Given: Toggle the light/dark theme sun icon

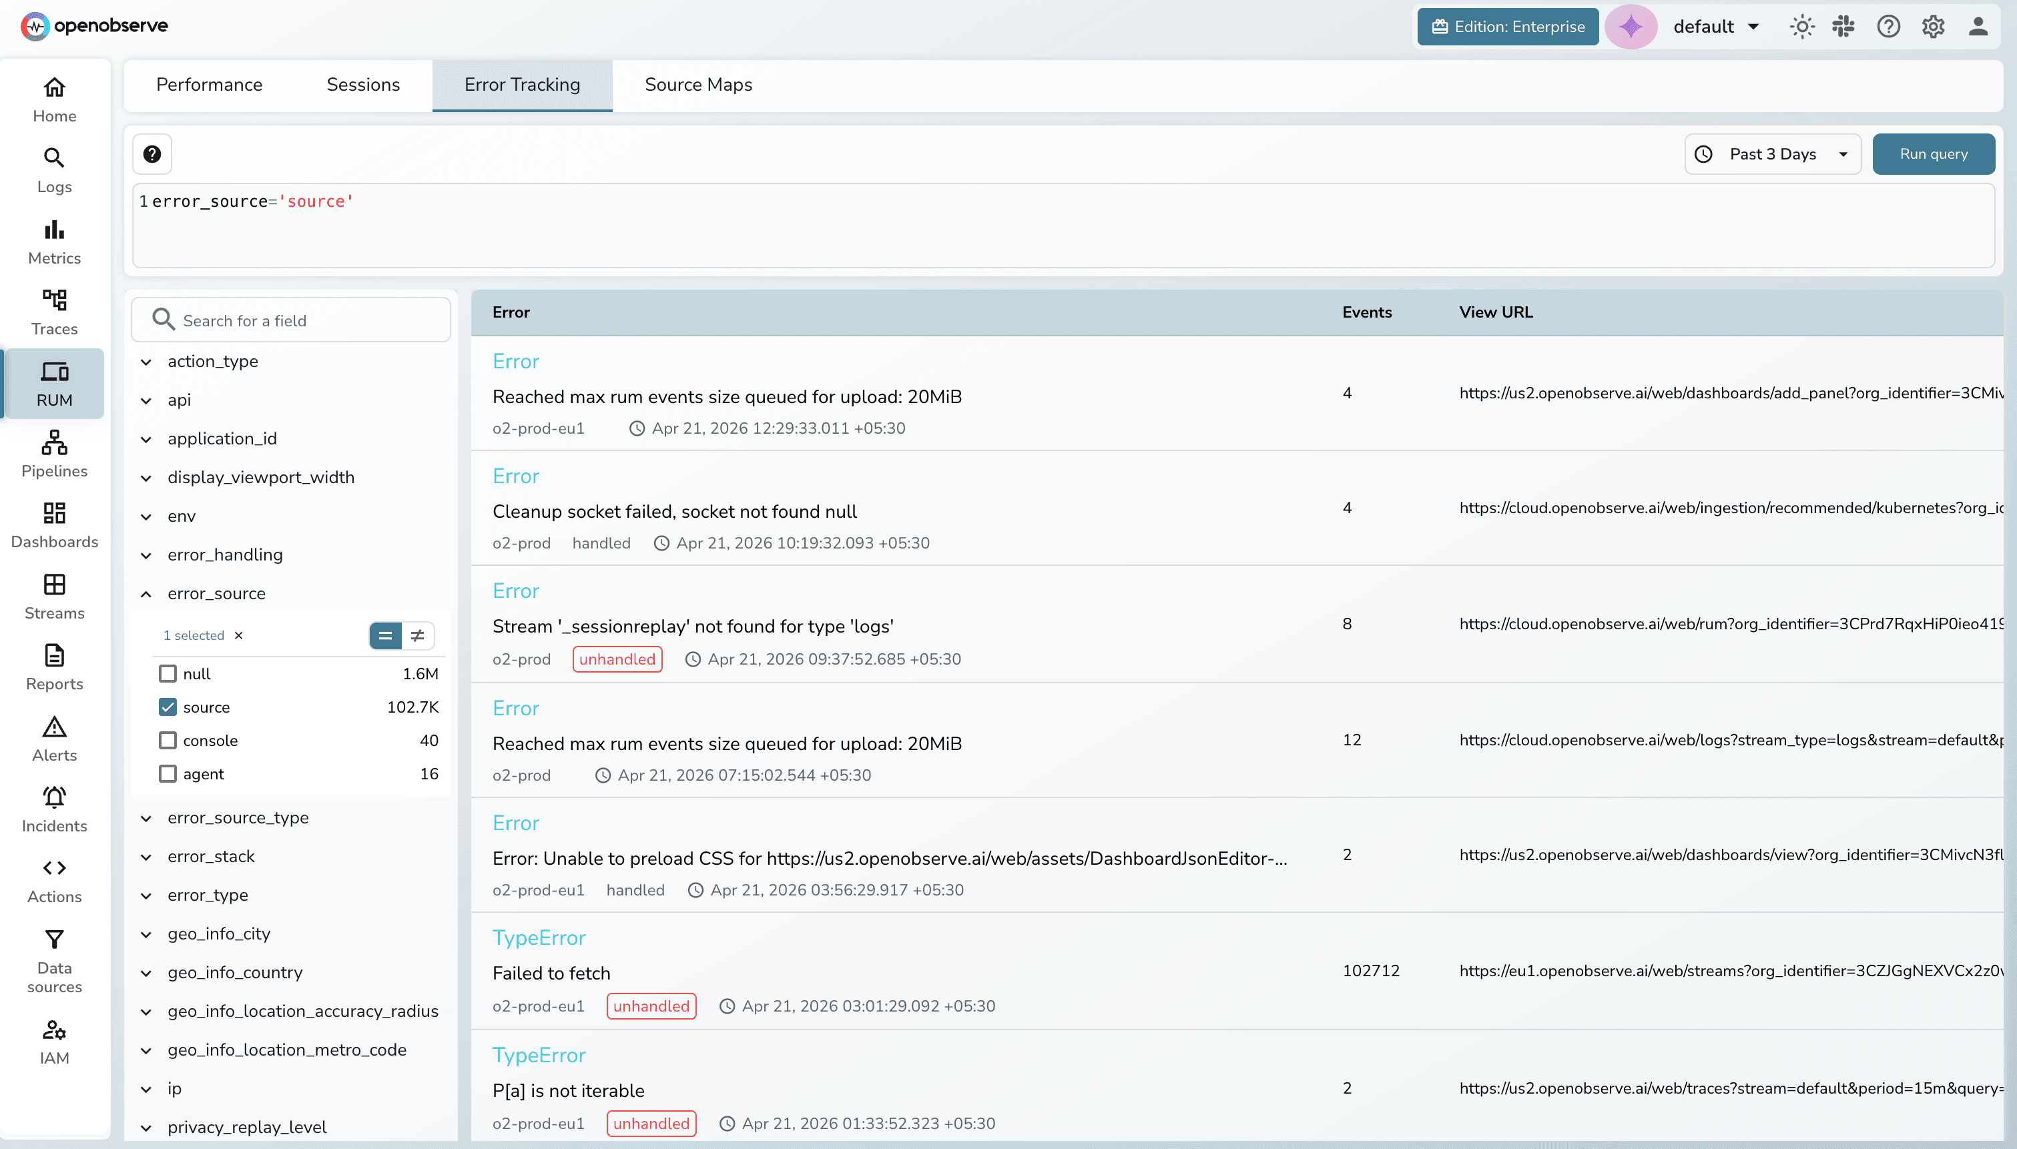Looking at the screenshot, I should point(1801,27).
